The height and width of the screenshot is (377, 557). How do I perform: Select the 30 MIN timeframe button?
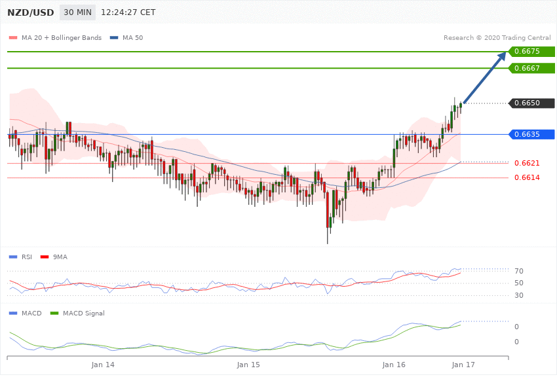(77, 12)
